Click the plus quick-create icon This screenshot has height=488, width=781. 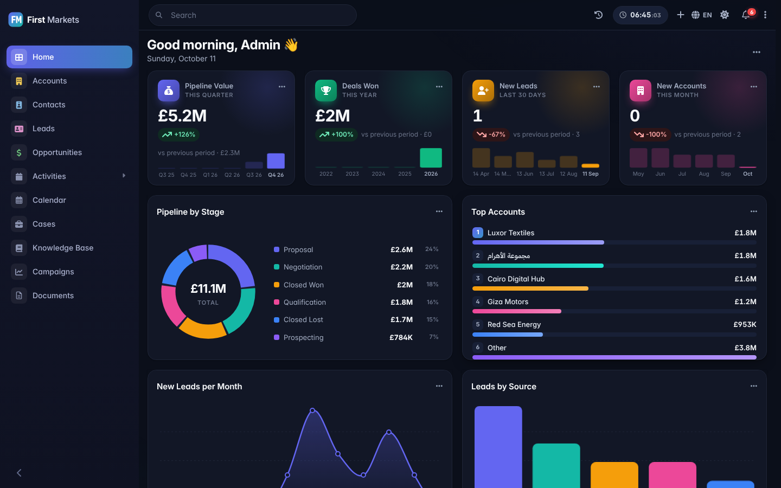[680, 15]
